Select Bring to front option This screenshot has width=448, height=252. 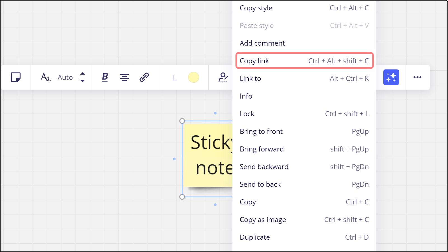tap(261, 131)
